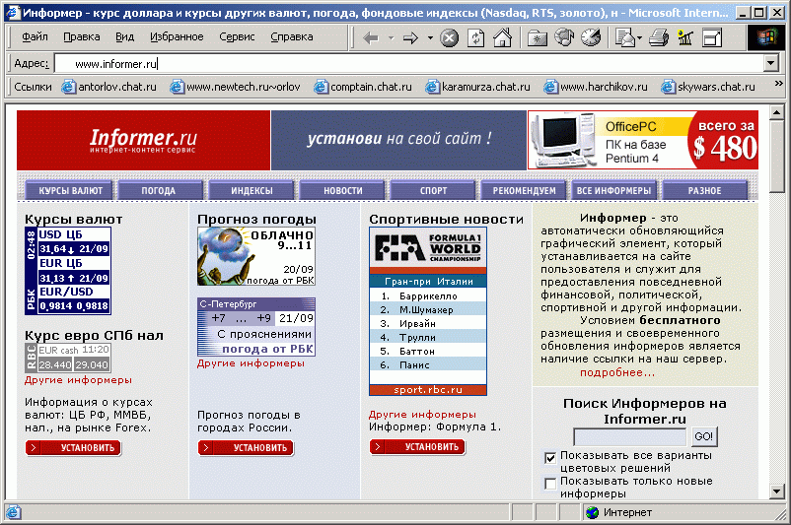Print the page with printer icon
Screen dimensions: 791x525
coord(659,37)
